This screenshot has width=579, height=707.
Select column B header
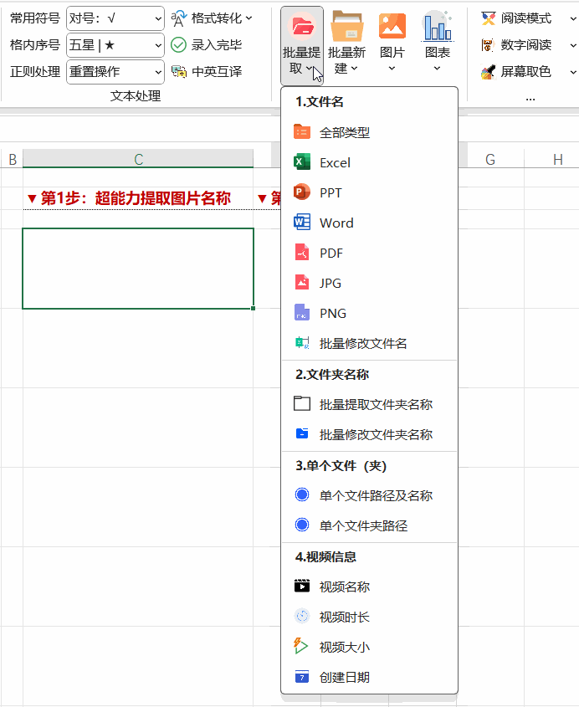[x=13, y=159]
